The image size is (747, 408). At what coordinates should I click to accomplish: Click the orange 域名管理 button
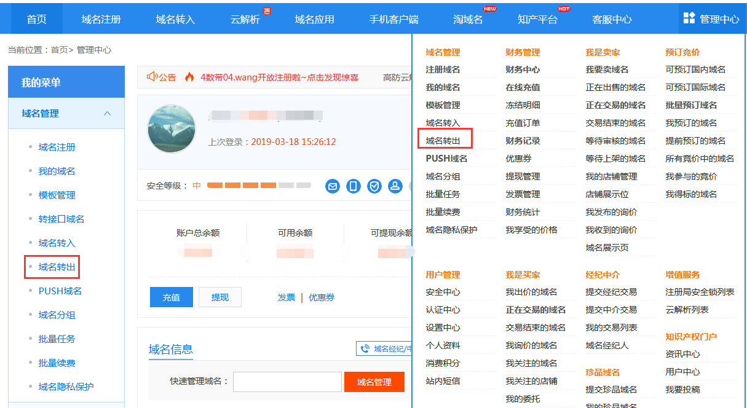coord(374,382)
